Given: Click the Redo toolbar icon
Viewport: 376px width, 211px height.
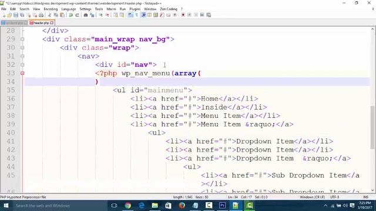Looking at the screenshot, I should [x=77, y=15].
